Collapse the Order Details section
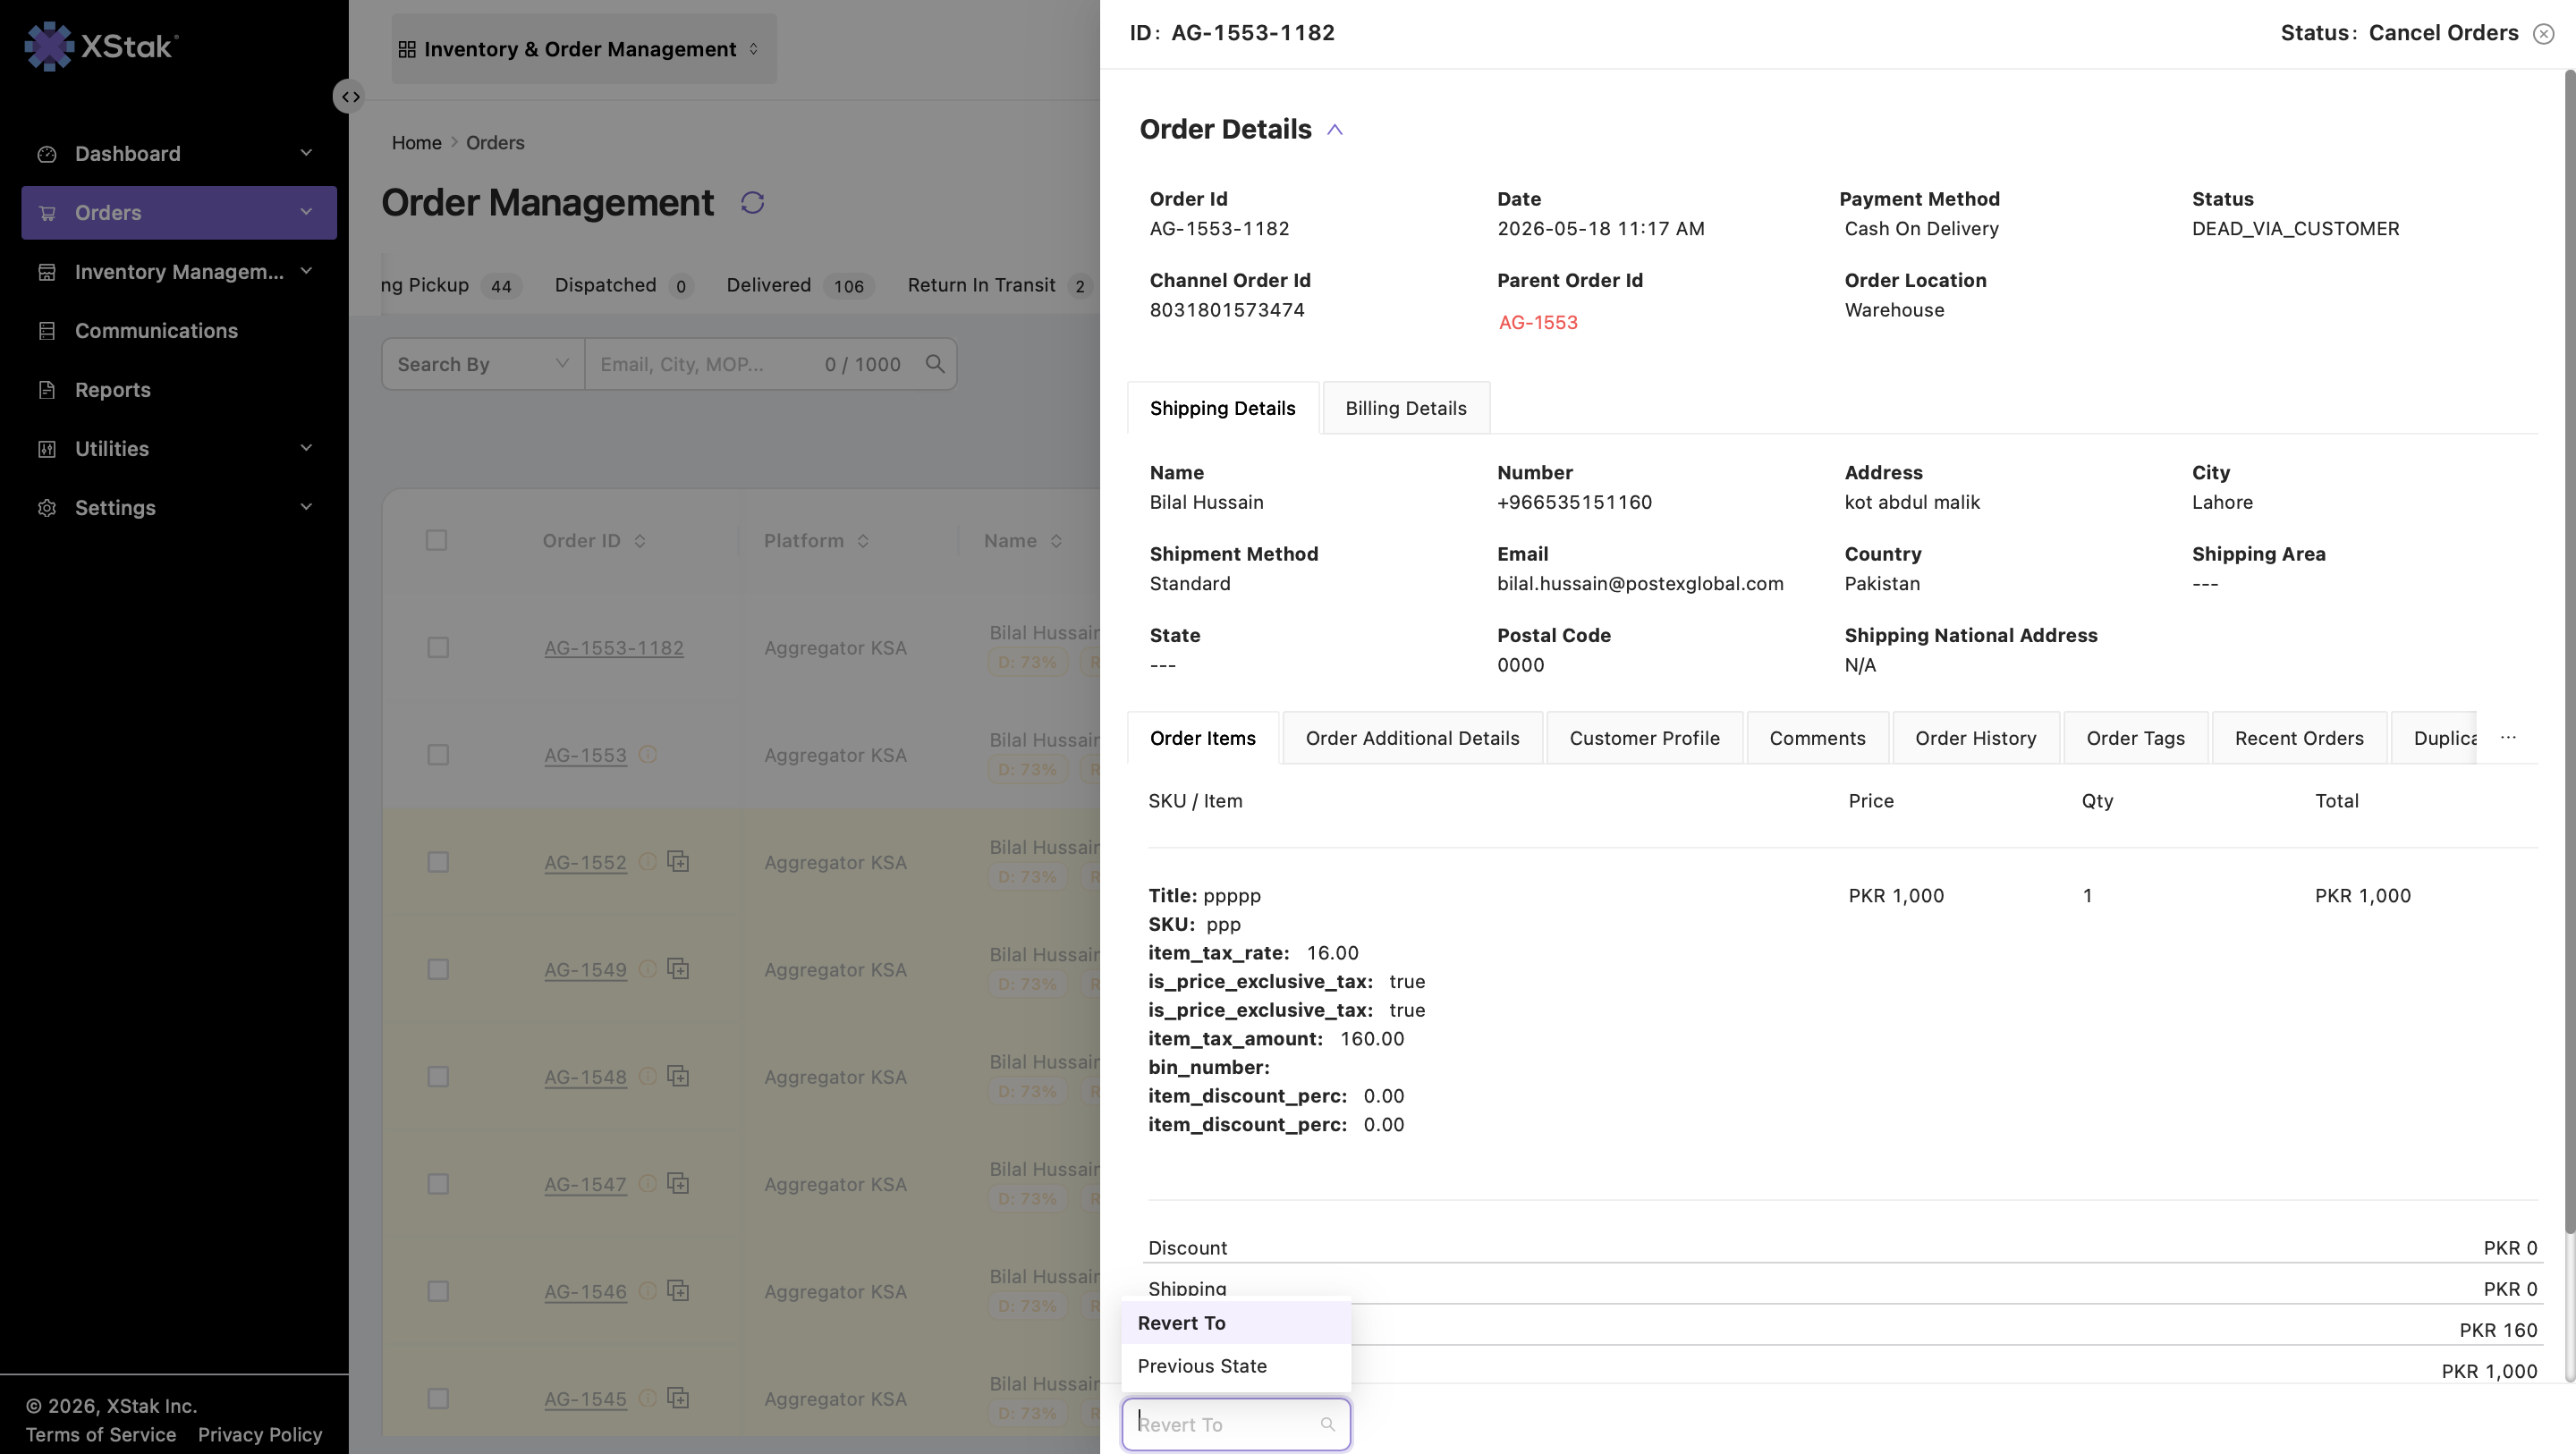Image resolution: width=2576 pixels, height=1454 pixels. pos(1334,130)
